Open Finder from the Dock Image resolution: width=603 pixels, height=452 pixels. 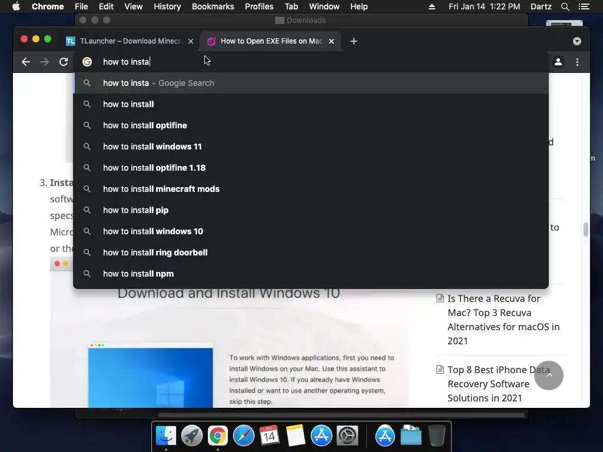click(x=166, y=436)
